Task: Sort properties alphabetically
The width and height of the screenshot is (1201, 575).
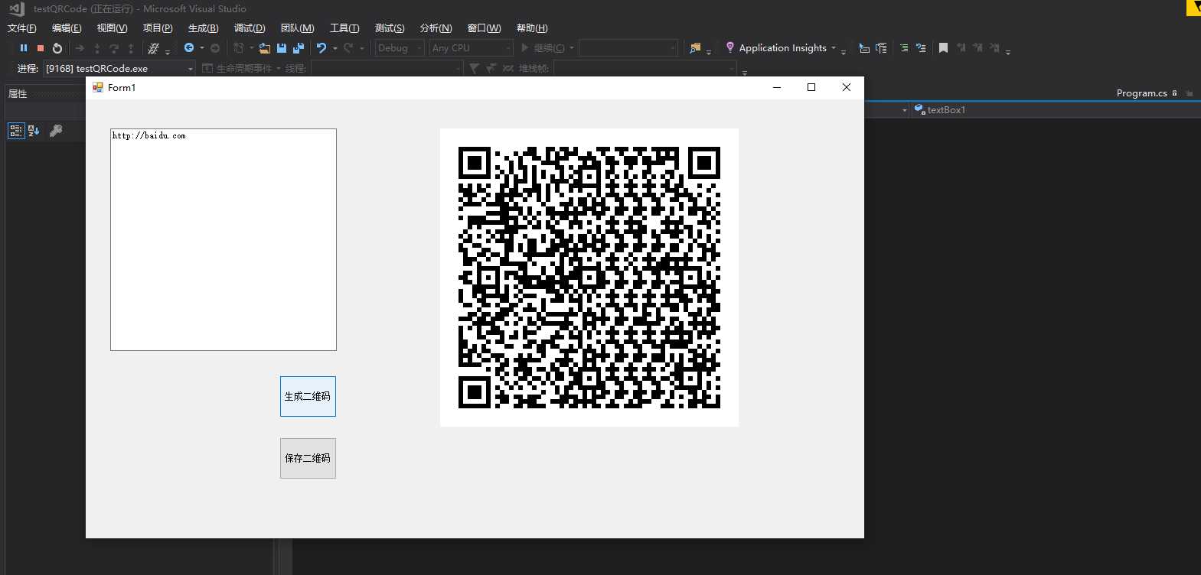Action: pos(34,131)
